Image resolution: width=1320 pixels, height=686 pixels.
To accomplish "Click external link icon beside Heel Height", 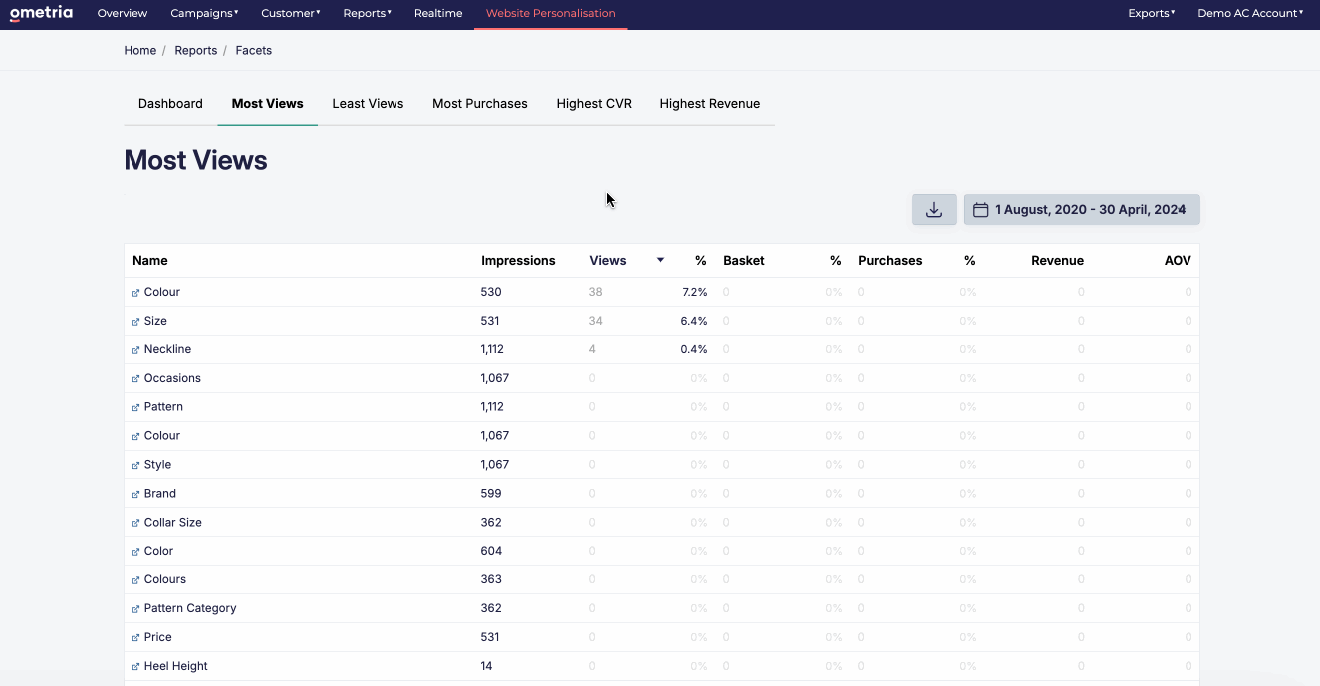I will pos(136,667).
